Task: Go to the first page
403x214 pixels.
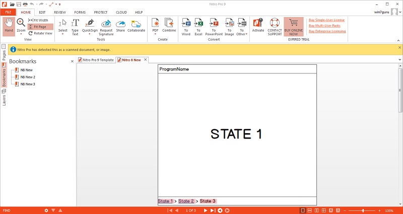Action: (170, 210)
